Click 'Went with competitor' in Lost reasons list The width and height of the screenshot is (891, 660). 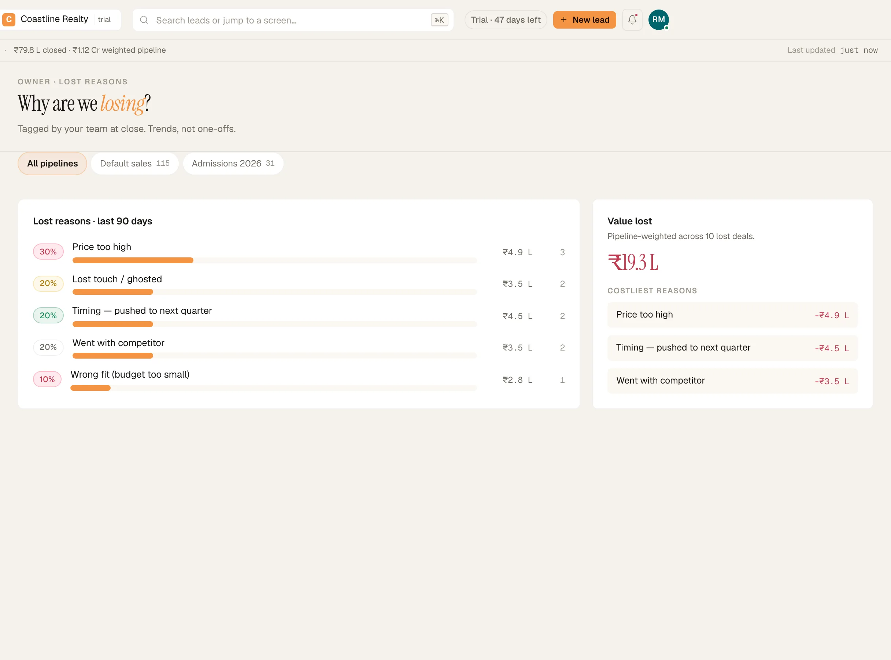pyautogui.click(x=118, y=343)
